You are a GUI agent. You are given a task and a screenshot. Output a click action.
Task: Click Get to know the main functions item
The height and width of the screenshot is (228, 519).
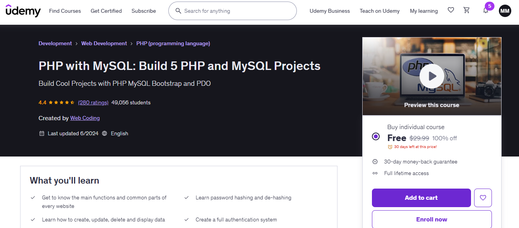(x=104, y=202)
